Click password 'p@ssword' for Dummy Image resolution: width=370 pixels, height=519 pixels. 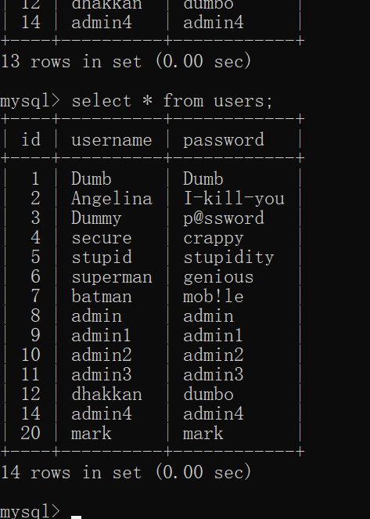pyautogui.click(x=224, y=218)
